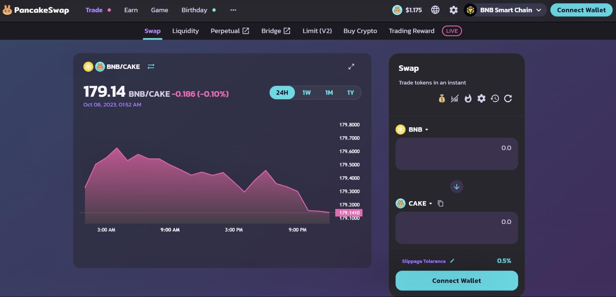This screenshot has width=616, height=297.
Task: Copy the CAKE token address
Action: click(440, 203)
